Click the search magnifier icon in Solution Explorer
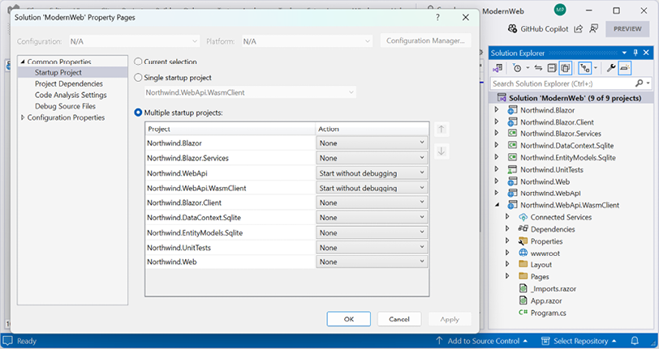This screenshot has height=349, width=659. pos(640,83)
